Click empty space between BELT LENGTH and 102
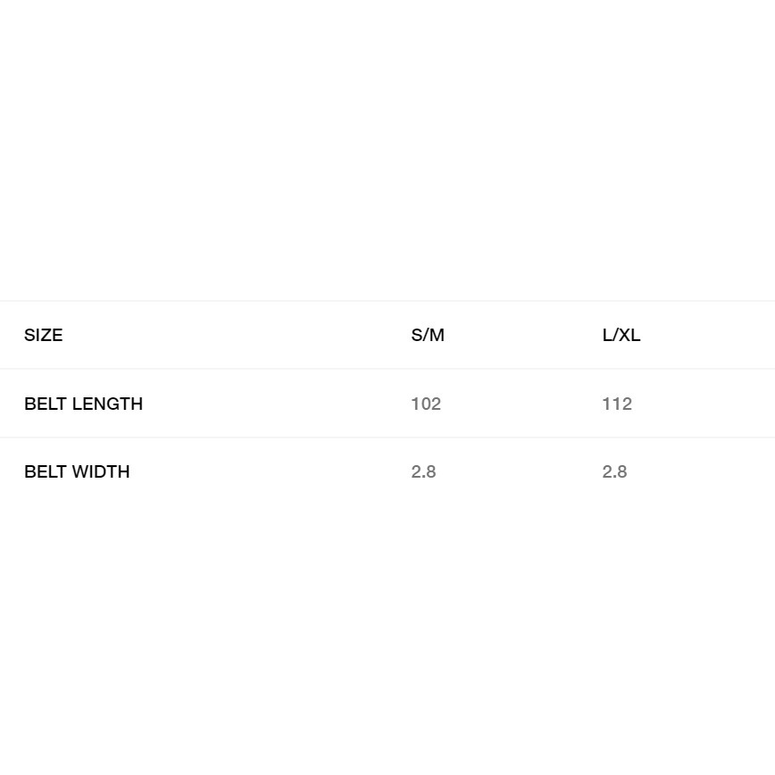Viewport: 775px width, 775px height. tap(277, 404)
